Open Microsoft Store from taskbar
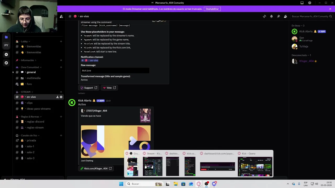Screen dimensions: 335x188 (183, 184)
